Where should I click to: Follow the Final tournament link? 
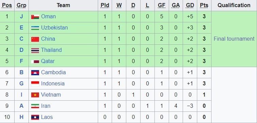(234, 39)
